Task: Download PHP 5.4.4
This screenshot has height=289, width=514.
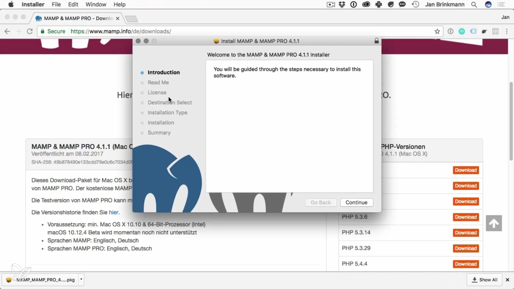Action: click(466, 264)
